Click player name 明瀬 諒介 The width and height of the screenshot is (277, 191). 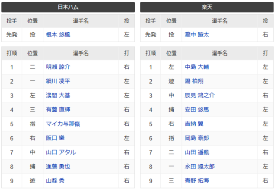[58, 67]
